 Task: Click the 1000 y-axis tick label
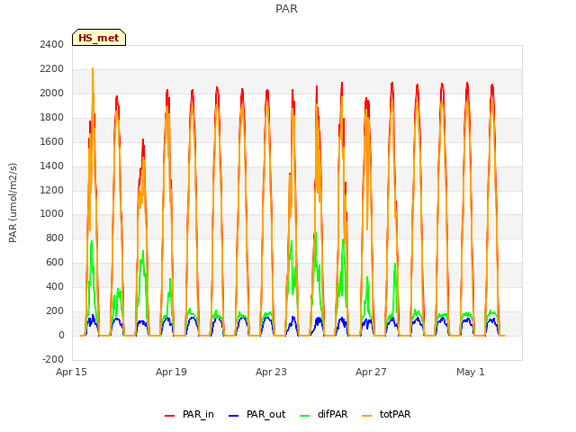(52, 214)
